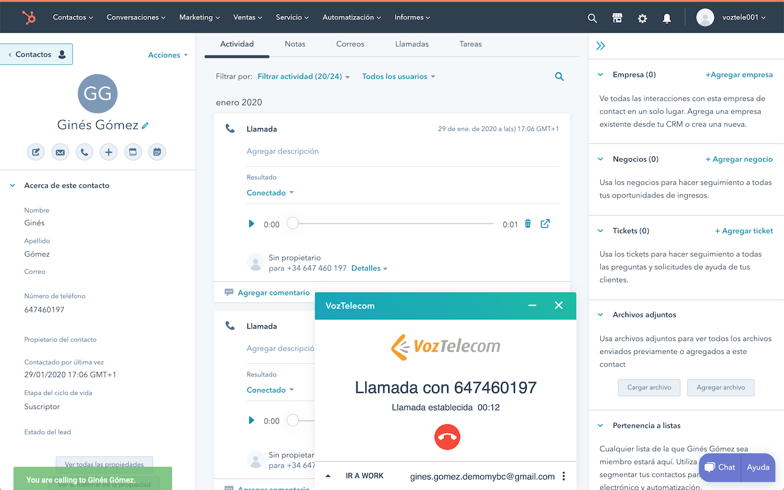Minimize the VozTelecom widget
The width and height of the screenshot is (784, 490).
532,305
